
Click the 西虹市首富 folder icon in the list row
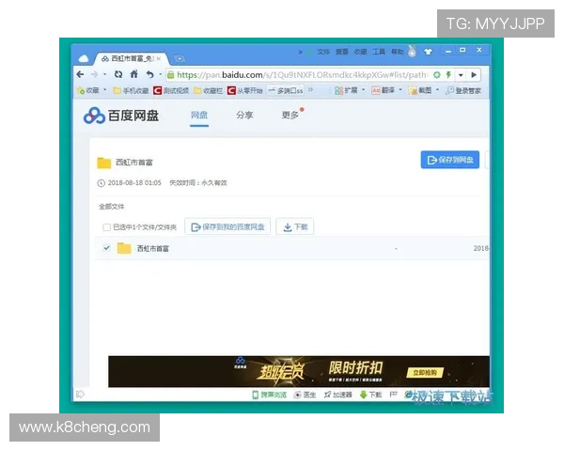coord(124,248)
